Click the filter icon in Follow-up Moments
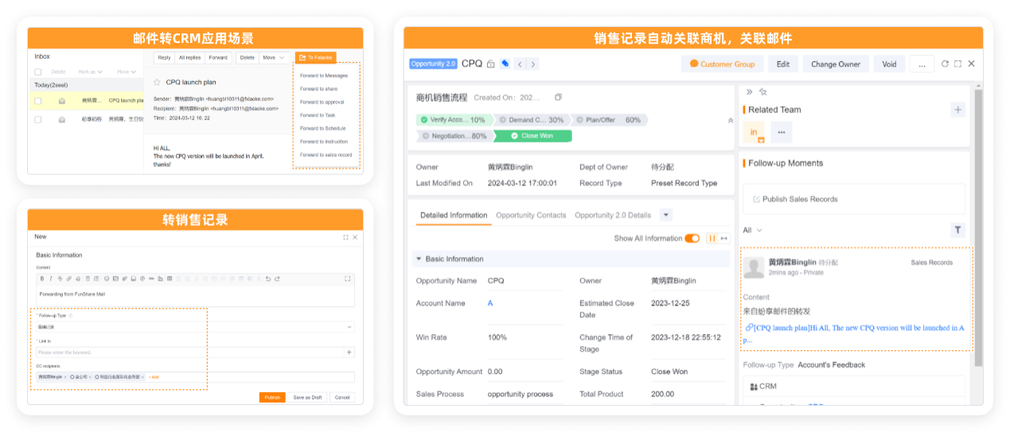 [x=957, y=230]
